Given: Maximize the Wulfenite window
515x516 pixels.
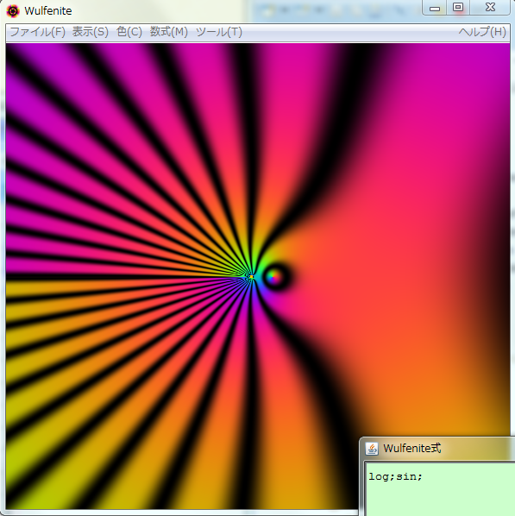Looking at the screenshot, I should tap(458, 7).
